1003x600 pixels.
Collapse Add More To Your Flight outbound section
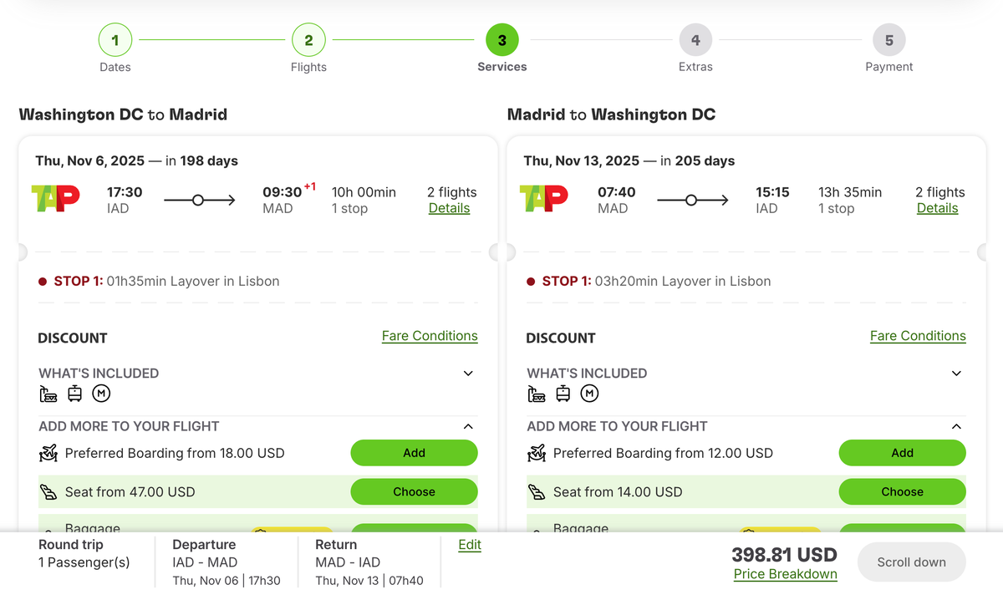[468, 426]
